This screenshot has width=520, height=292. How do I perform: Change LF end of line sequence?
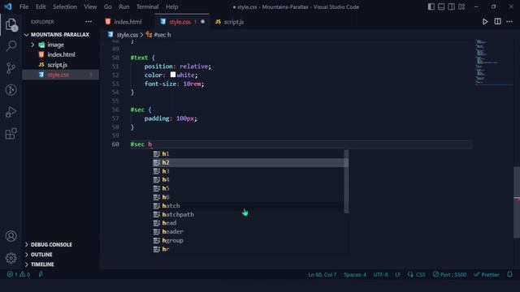tap(397, 274)
